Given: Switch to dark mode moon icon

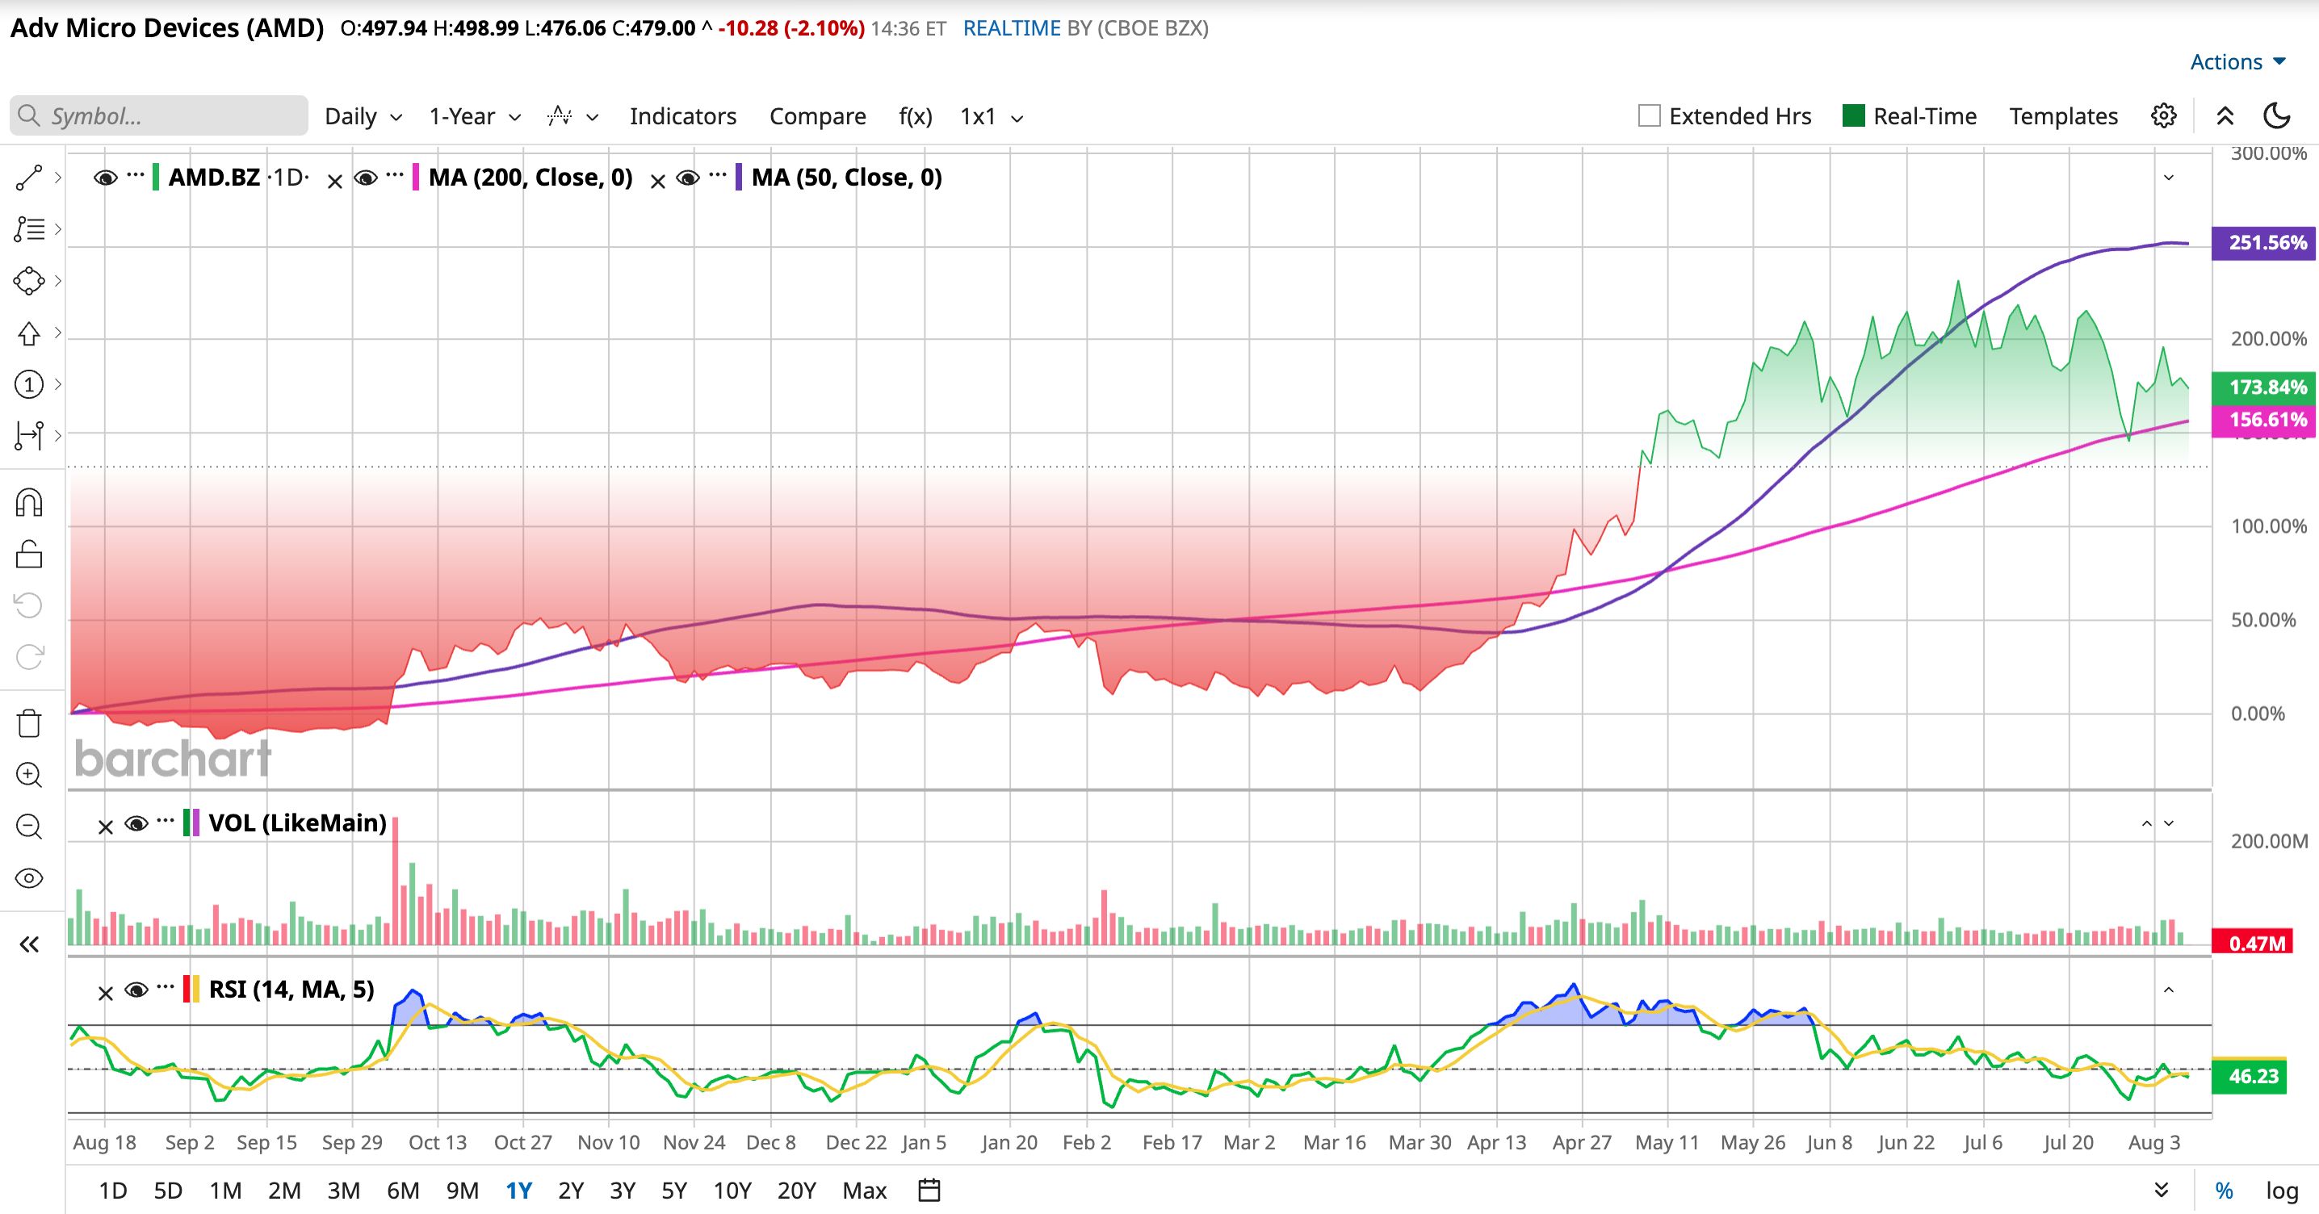Looking at the screenshot, I should pyautogui.click(x=2277, y=116).
